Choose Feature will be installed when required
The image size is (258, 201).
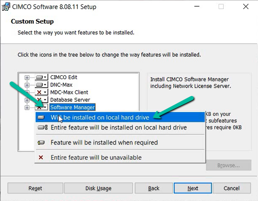[120, 142]
